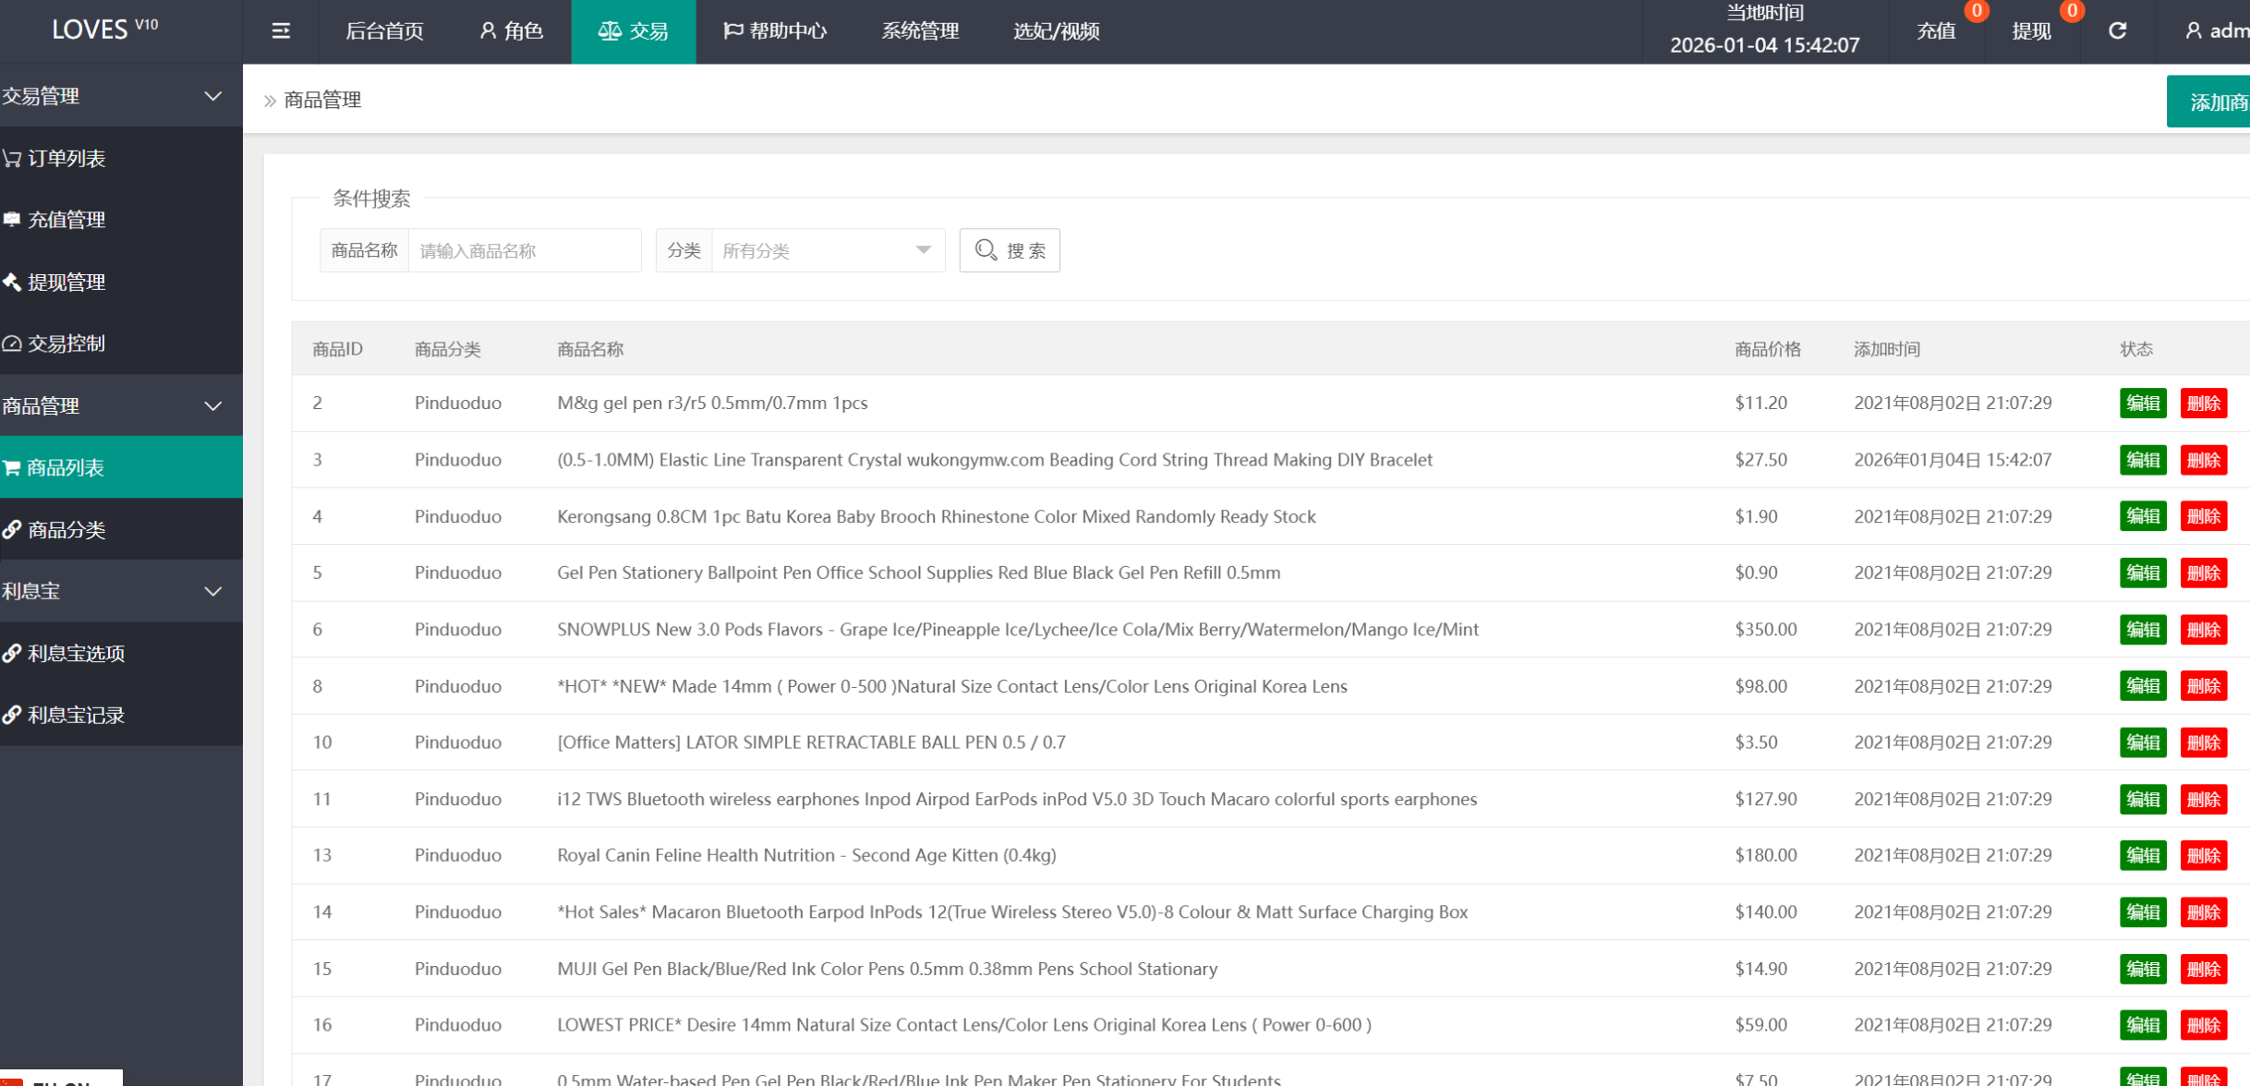Open the 系统管理 top menu
Image resolution: width=2250 pixels, height=1086 pixels.
[919, 31]
